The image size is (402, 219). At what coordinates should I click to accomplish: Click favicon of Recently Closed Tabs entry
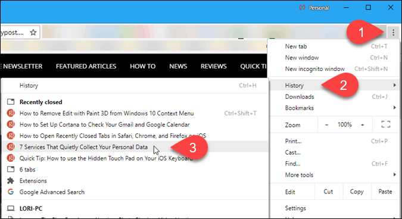pos(11,136)
